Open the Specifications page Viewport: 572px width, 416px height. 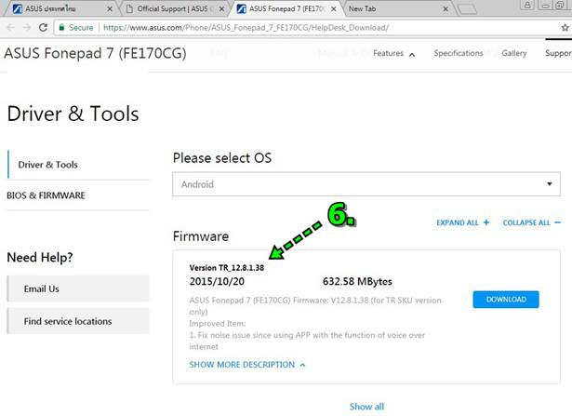(459, 53)
